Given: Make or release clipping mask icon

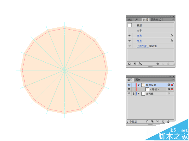Looking at the screenshot, I should [152, 121].
